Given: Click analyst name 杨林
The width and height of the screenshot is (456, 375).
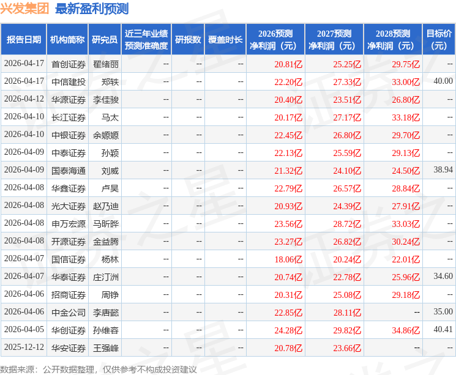Looking at the screenshot, I should (x=110, y=259).
